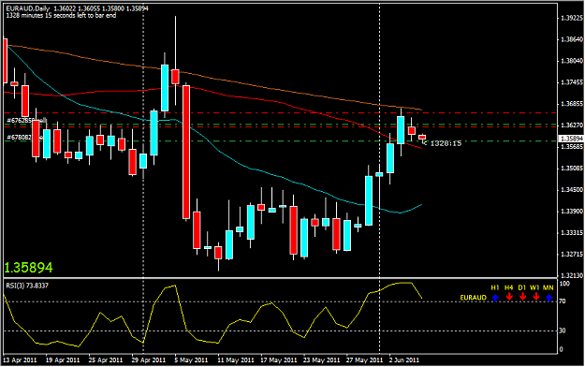Image resolution: width=585 pixels, height=367 pixels.
Task: Click the 11 May 2011 date label
Action: click(236, 360)
